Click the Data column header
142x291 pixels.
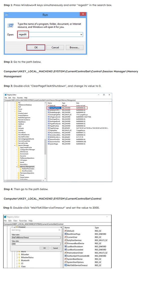[78, 103]
